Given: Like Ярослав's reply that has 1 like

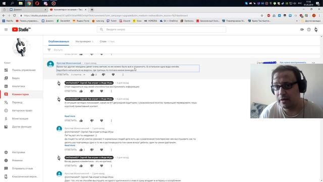Looking at the screenshot, I should click(81, 150).
